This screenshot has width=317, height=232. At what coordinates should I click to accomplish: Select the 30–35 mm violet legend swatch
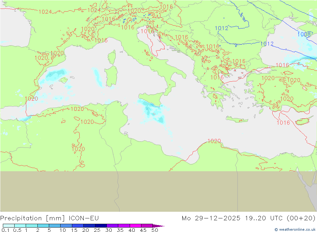(112, 226)
